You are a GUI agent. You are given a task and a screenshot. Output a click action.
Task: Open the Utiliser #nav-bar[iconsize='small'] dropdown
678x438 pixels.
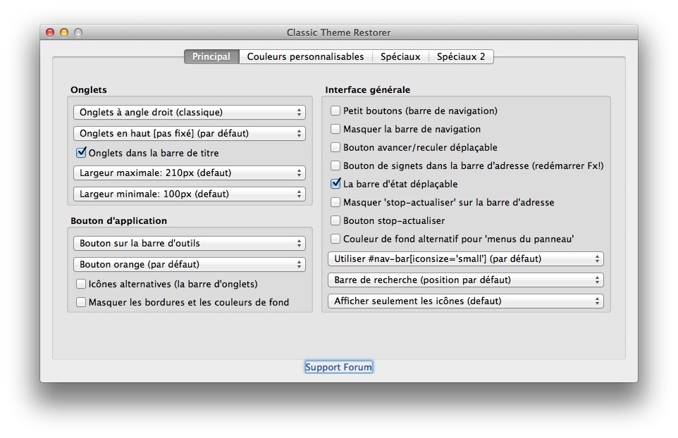click(x=466, y=258)
